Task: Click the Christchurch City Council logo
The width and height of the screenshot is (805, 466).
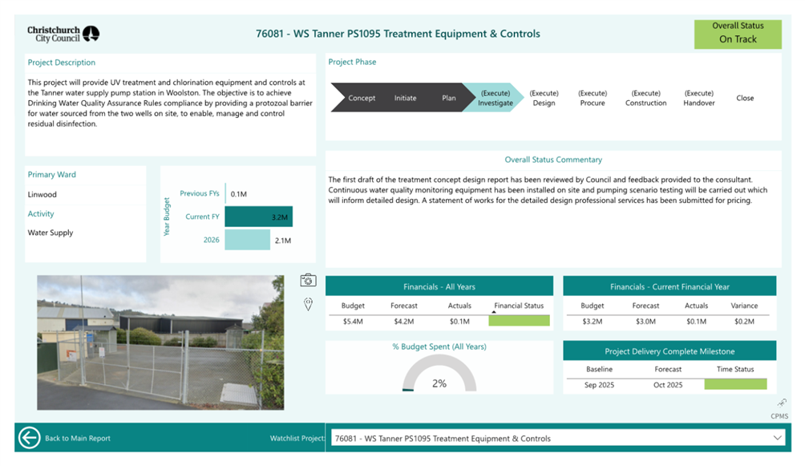Action: point(63,34)
